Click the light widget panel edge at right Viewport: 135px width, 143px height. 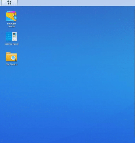coord(135,72)
